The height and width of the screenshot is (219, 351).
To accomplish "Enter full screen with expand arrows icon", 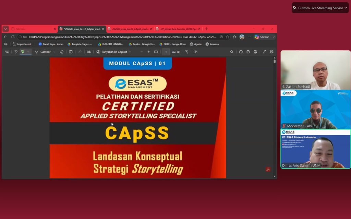I will [x=264, y=52].
